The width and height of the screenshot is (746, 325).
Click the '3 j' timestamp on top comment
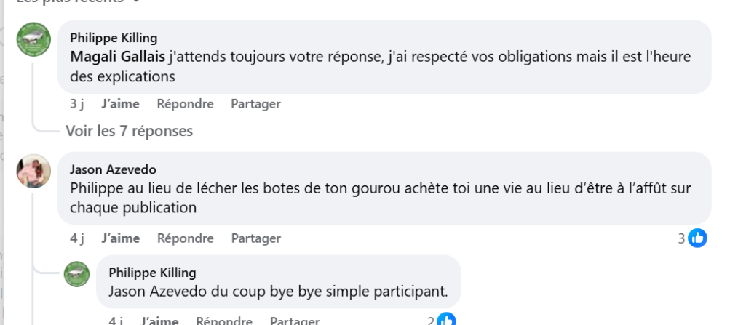(76, 104)
